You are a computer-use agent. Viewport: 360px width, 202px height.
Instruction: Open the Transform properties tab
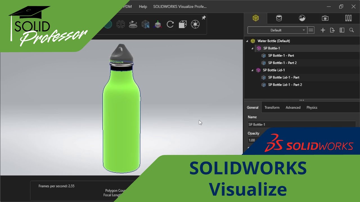coord(272,107)
